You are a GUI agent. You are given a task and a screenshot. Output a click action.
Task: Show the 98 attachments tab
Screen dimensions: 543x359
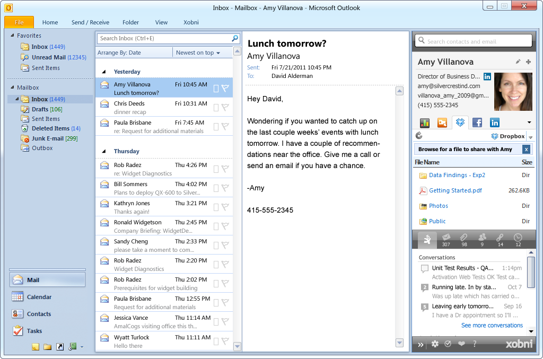point(464,240)
